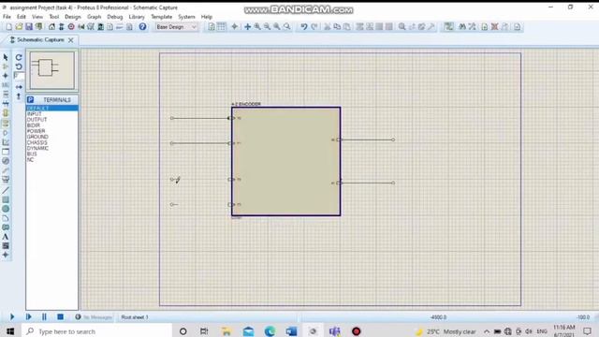The height and width of the screenshot is (337, 599).
Task: Select DEFAULT in the terminals list
Action: coord(52,109)
